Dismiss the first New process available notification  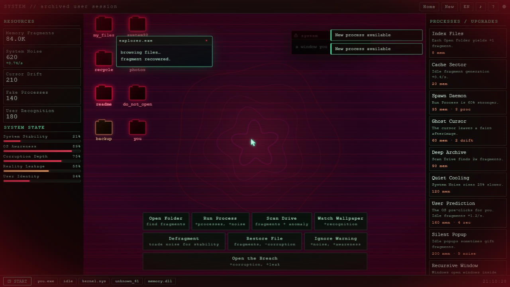click(376, 35)
